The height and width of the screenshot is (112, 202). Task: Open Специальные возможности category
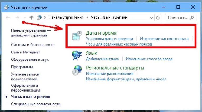(36, 104)
